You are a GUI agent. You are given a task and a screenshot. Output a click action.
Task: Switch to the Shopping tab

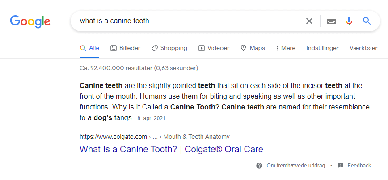click(x=169, y=48)
